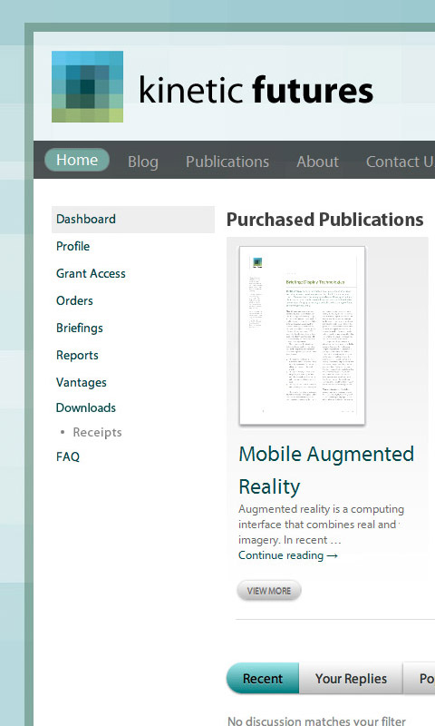
Task: Click the Kinetic Futures pixel logo
Action: point(87,86)
